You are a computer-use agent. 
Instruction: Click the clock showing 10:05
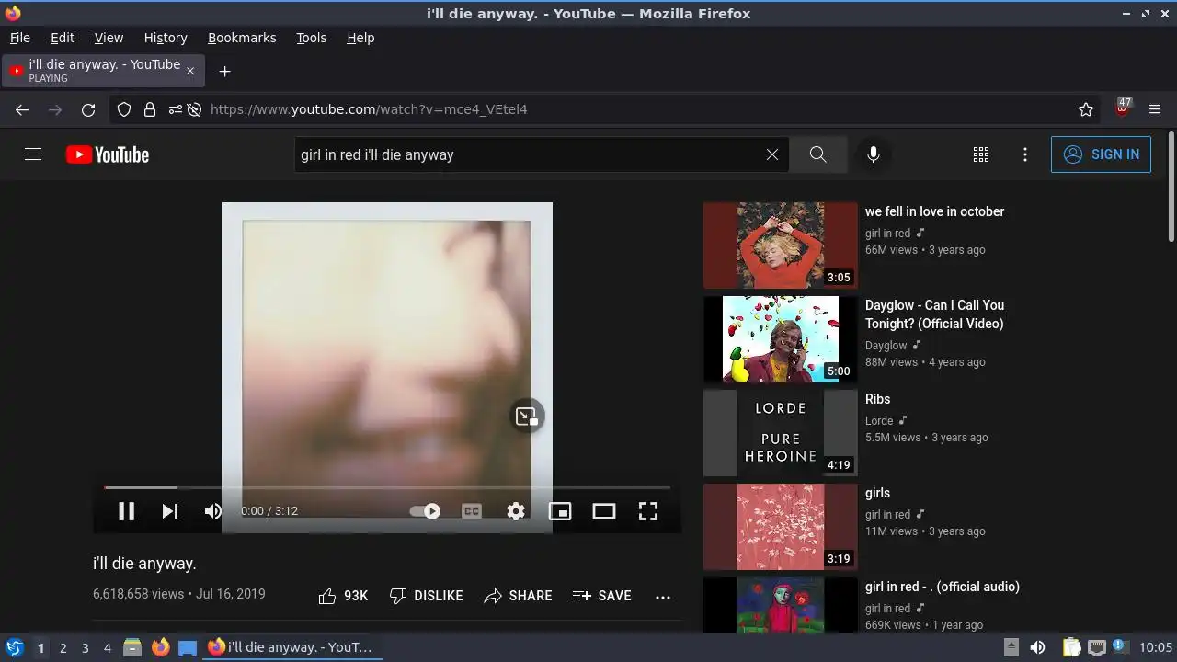(1156, 647)
